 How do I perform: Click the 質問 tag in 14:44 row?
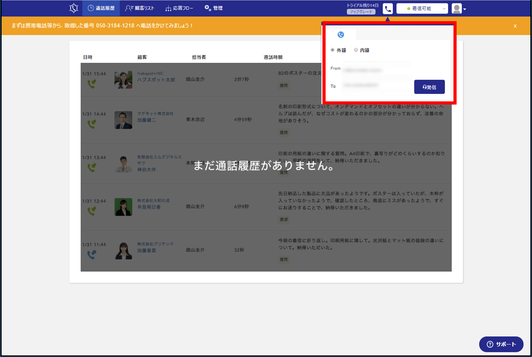pos(284,132)
